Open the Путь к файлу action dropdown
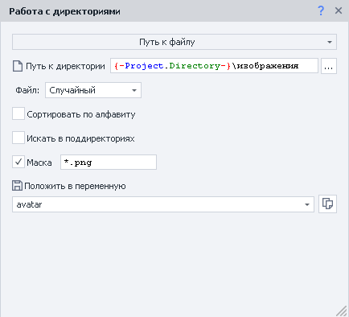Screen dimensions: 349x317 click(174, 42)
